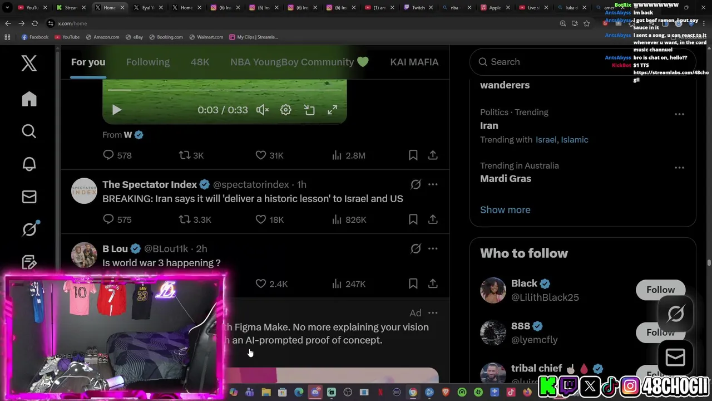The height and width of the screenshot is (401, 712).
Task: View analytics of 2.8M views post
Action: (348, 155)
